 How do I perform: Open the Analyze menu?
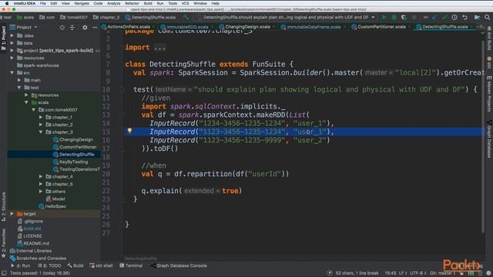[113, 3]
